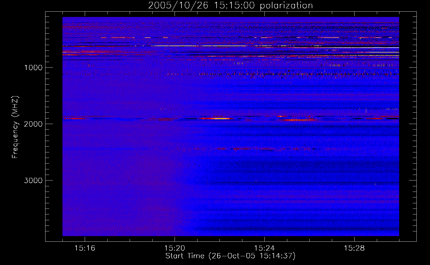Click the "15:16" time tick label

pos(85,248)
